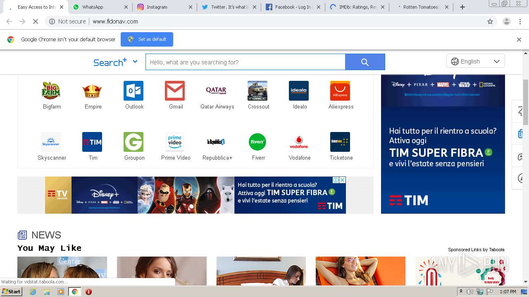Open the Bigfarm shortcut icon

(51, 91)
